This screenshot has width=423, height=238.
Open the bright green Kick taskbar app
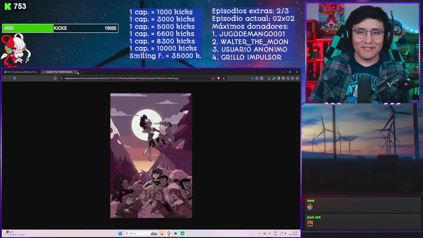click(182, 233)
